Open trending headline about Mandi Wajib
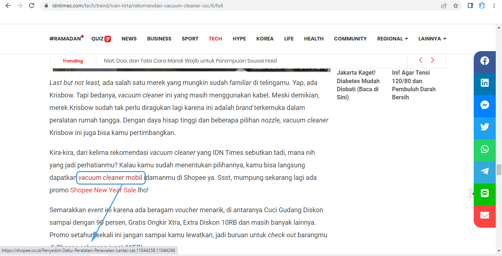The width and height of the screenshot is (502, 256). tap(190, 61)
